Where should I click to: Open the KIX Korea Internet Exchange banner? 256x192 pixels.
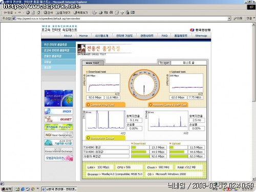point(58,150)
